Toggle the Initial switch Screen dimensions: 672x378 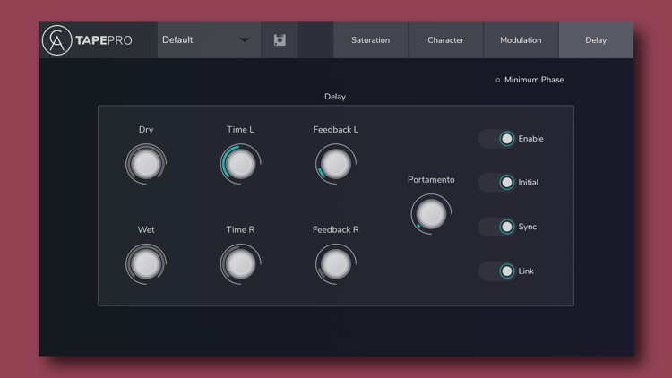pyautogui.click(x=496, y=183)
